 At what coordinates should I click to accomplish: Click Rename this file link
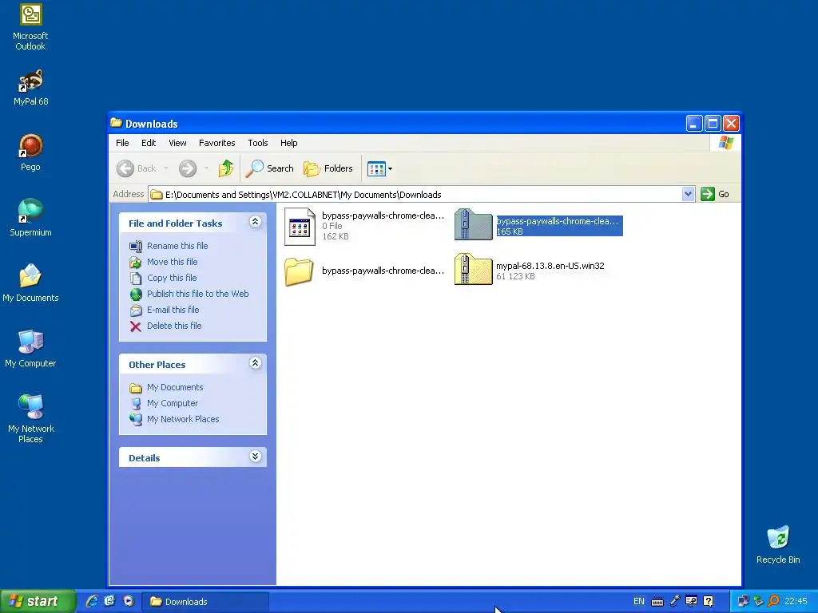(x=177, y=246)
